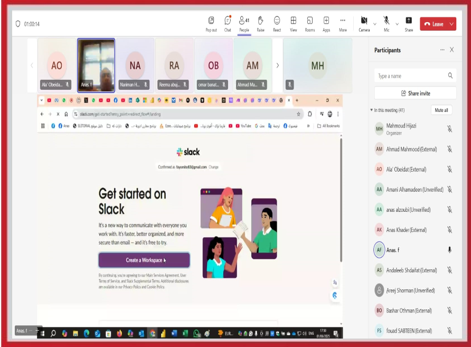
Task: Click the Slack logo on the page
Action: click(188, 152)
